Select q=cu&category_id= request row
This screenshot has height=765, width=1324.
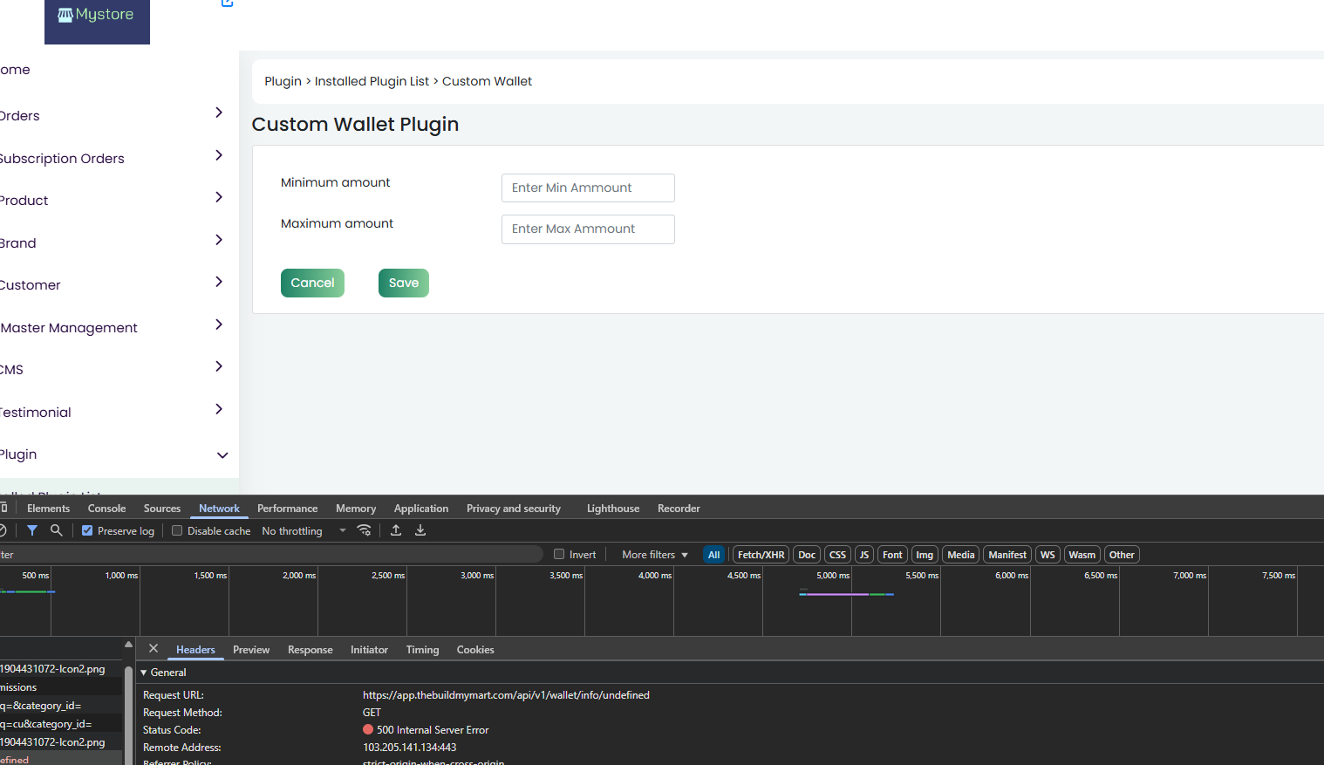tap(61, 724)
